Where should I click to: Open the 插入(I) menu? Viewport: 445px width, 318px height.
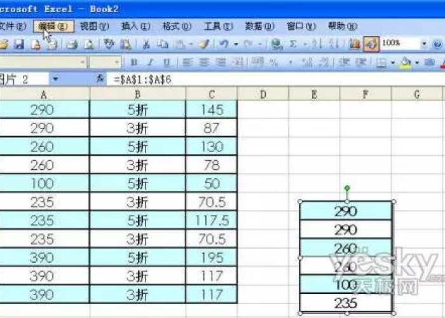[x=135, y=27]
